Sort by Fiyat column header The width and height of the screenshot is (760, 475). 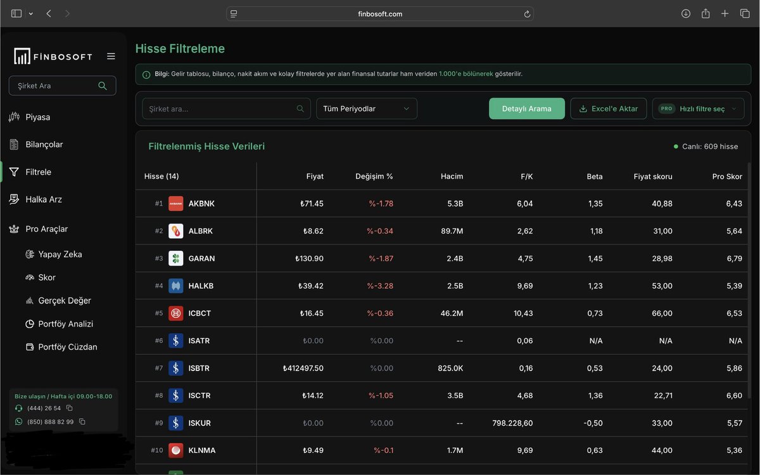pyautogui.click(x=315, y=176)
